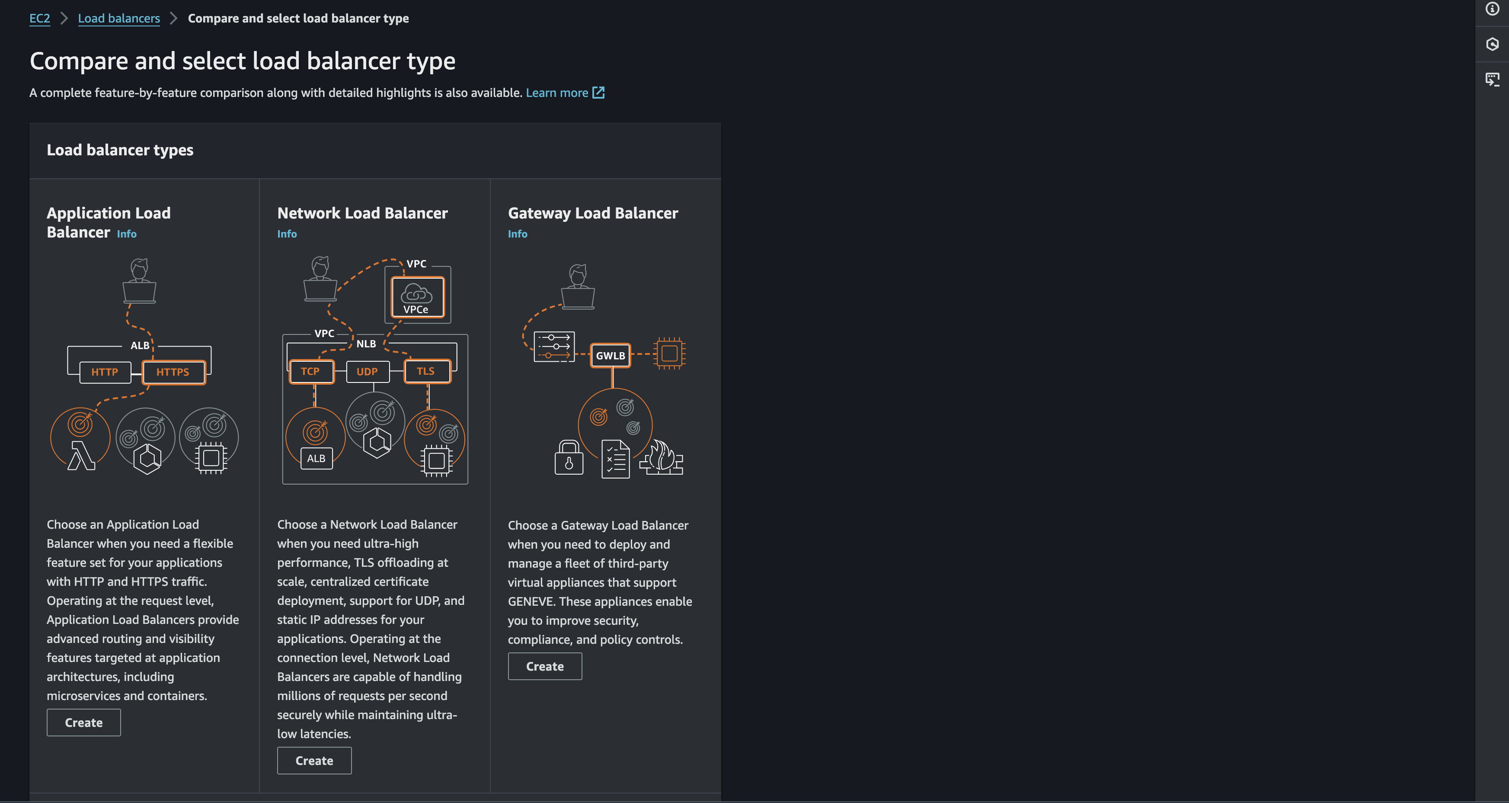Click the UDP box in NLB diagram
Image resolution: width=1509 pixels, height=803 pixels.
(367, 372)
